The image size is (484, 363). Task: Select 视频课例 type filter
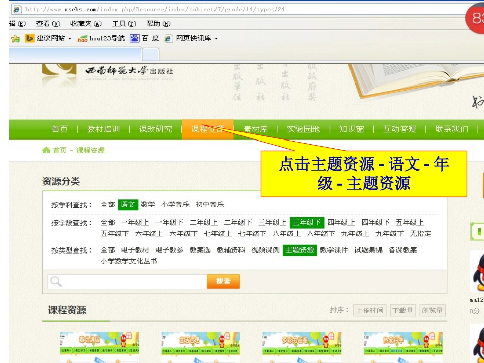tap(265, 250)
